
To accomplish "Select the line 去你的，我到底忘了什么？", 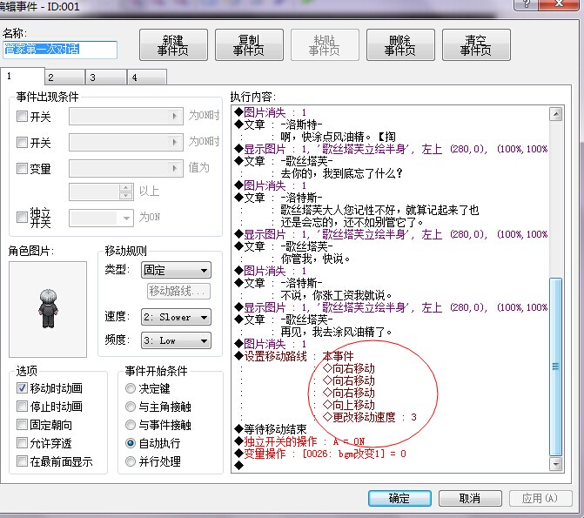I will coord(342,173).
